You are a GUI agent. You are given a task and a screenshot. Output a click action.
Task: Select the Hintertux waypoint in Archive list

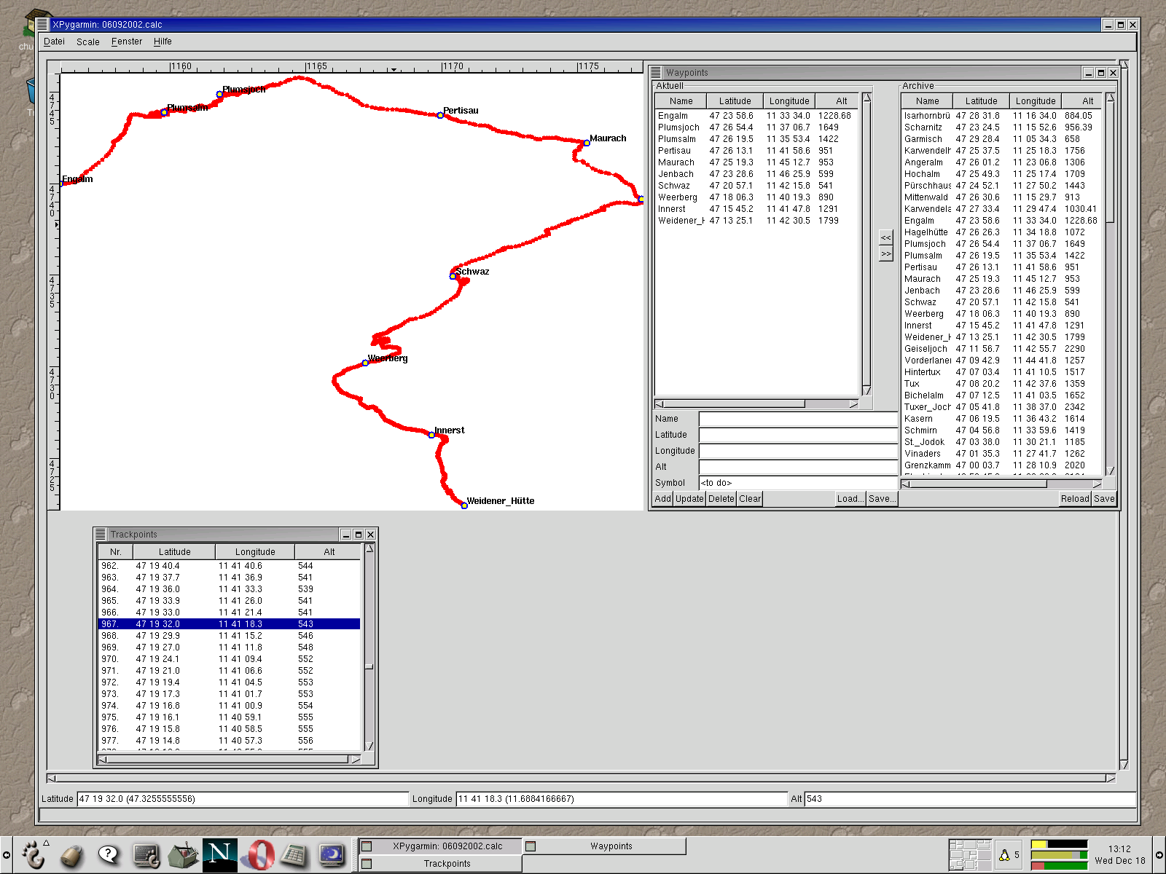(x=922, y=372)
